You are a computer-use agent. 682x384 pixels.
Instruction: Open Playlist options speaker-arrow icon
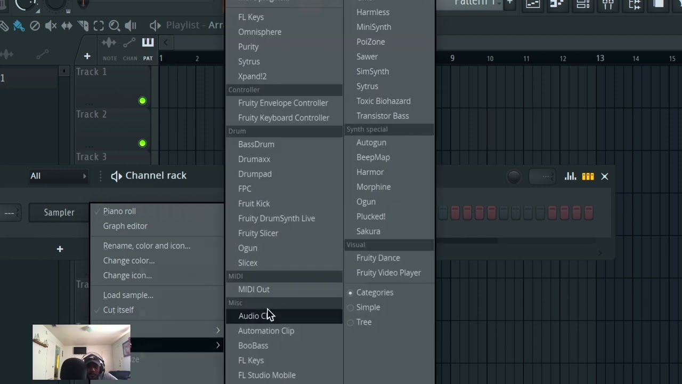tap(155, 26)
